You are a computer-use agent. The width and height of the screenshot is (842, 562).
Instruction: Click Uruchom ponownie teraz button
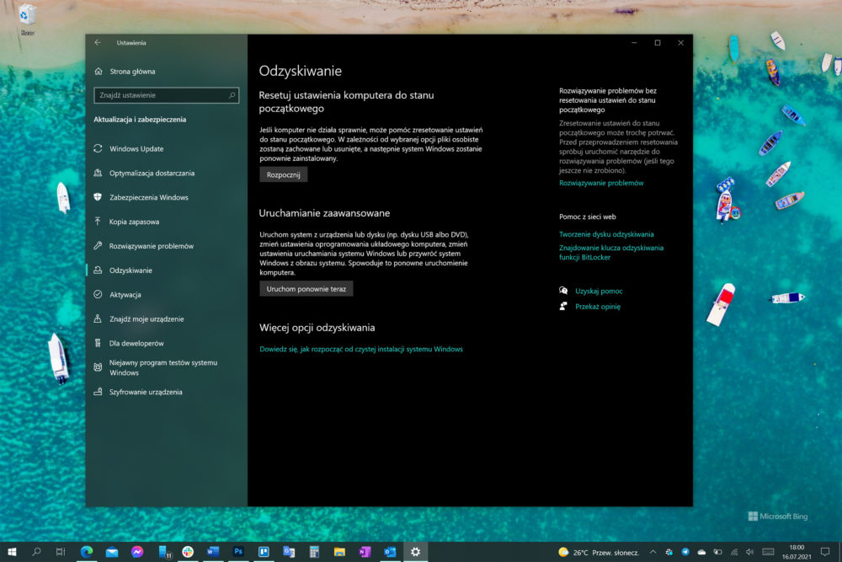pos(306,288)
